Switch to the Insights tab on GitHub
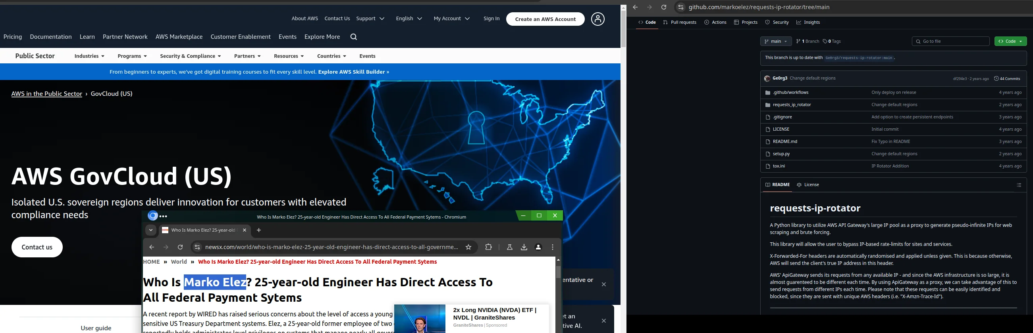The width and height of the screenshot is (1033, 333). click(808, 23)
